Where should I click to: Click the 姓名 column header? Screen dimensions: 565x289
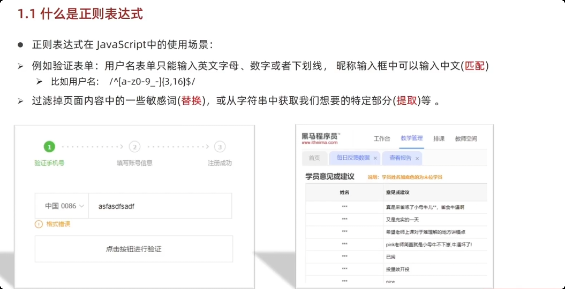tap(344, 193)
